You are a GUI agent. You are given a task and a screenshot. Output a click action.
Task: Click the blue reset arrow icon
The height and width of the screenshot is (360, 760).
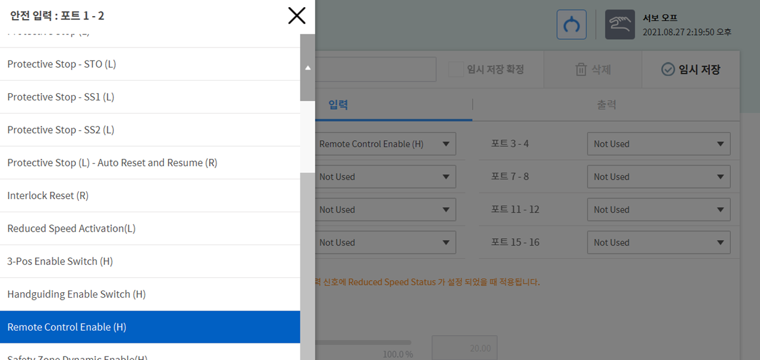tap(571, 25)
